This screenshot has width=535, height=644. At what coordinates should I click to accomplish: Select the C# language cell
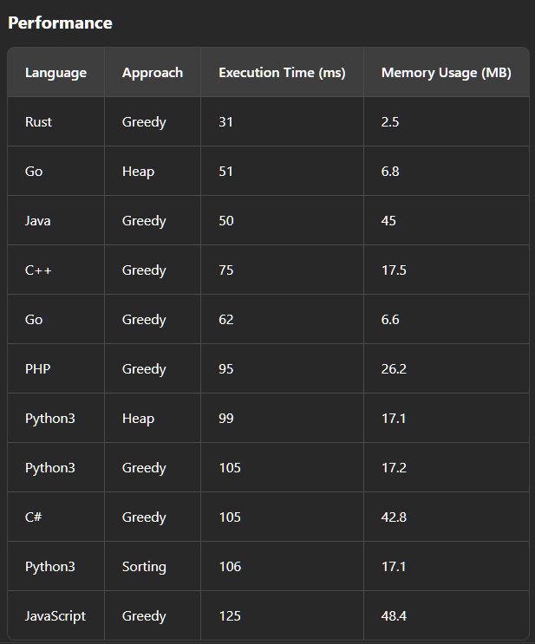pyautogui.click(x=33, y=517)
